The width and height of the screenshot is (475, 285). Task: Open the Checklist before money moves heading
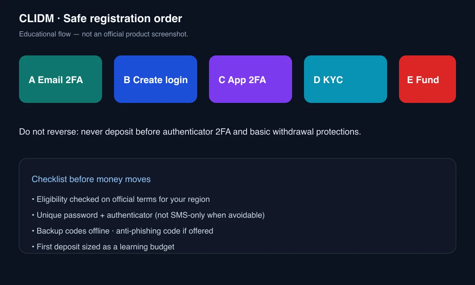point(91,179)
